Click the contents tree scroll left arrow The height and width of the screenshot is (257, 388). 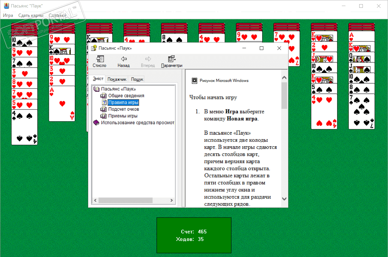coord(95,200)
